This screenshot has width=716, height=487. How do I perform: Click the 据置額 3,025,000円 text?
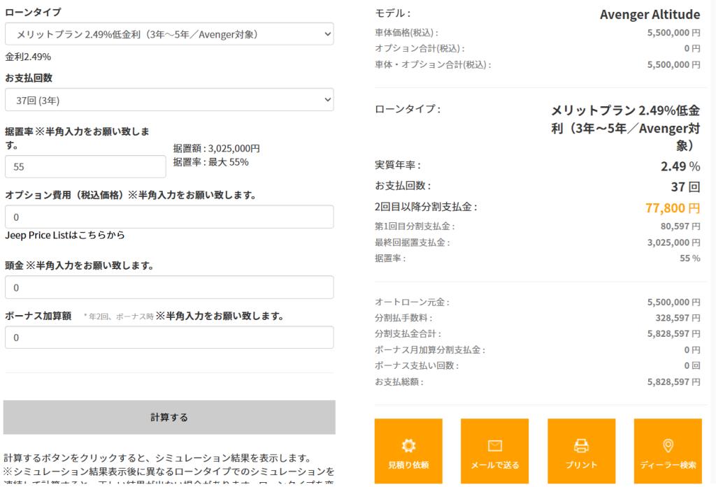click(216, 148)
